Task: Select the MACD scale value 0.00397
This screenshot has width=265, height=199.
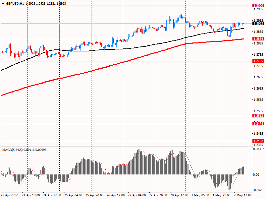Action: pos(258,149)
